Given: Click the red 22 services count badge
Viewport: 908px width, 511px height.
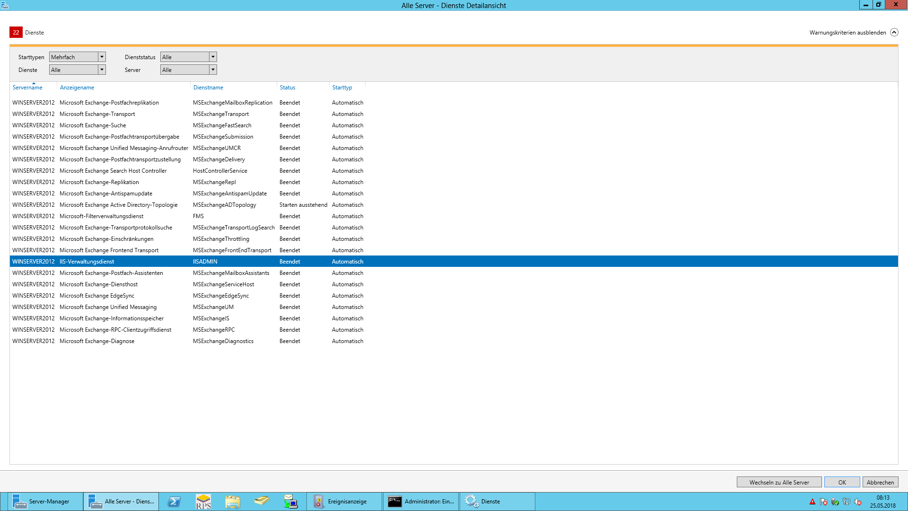Looking at the screenshot, I should [x=16, y=32].
